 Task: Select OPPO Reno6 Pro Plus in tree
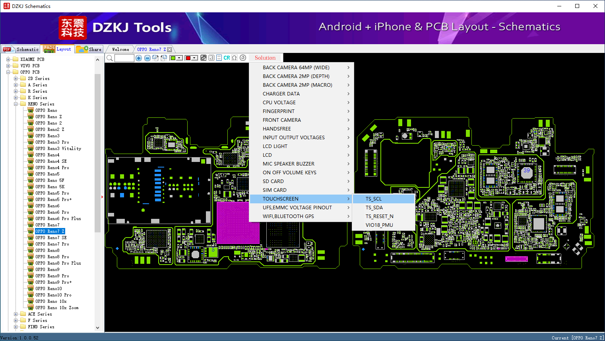[58, 218]
